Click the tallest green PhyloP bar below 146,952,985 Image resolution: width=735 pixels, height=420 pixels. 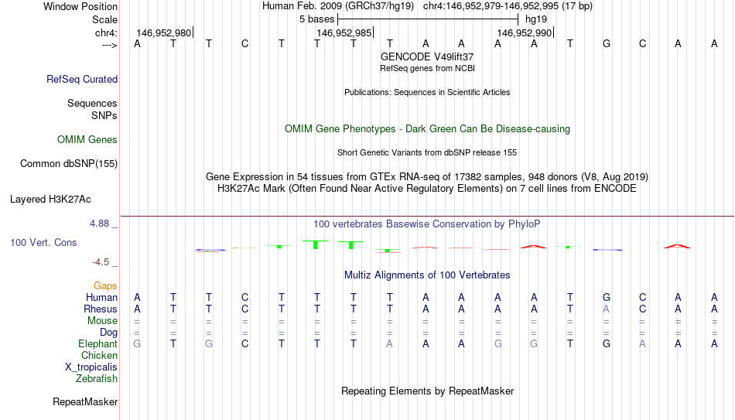316,244
